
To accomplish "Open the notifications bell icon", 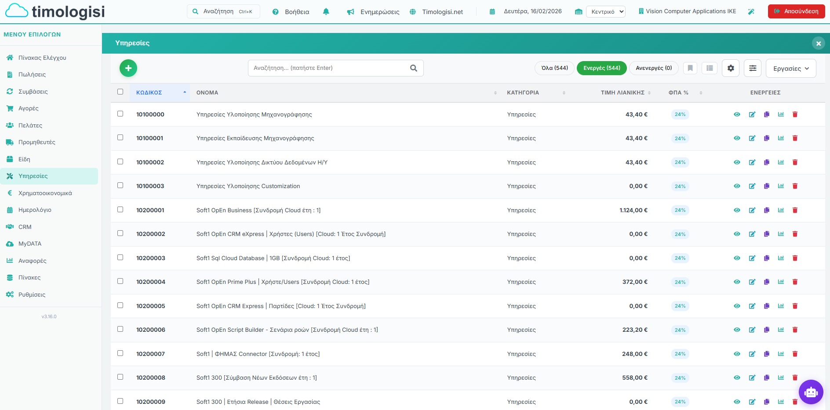I will (326, 12).
